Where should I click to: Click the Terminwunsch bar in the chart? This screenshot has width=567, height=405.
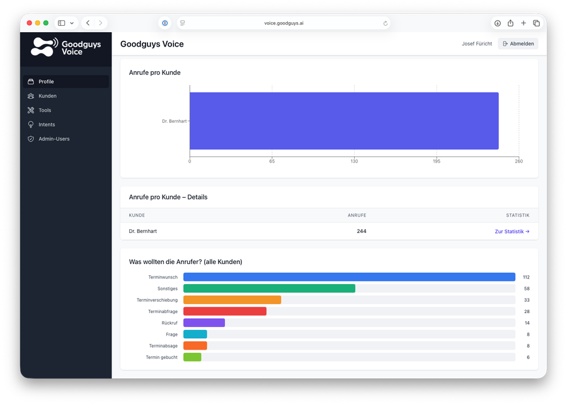pos(348,277)
